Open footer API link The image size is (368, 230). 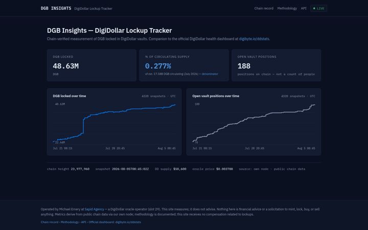pos(83,222)
